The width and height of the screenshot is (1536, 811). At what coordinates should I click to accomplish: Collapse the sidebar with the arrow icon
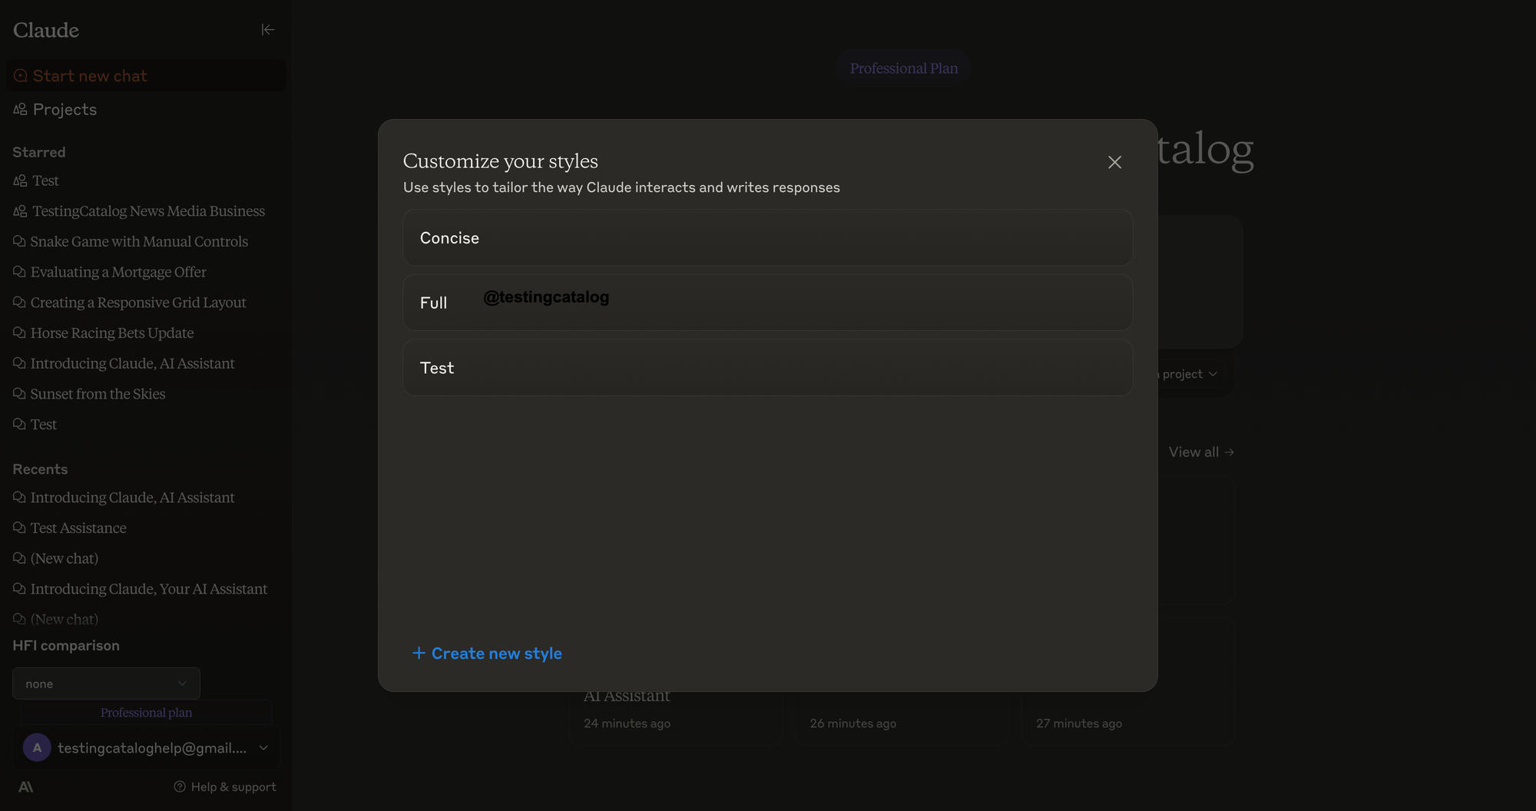click(267, 30)
